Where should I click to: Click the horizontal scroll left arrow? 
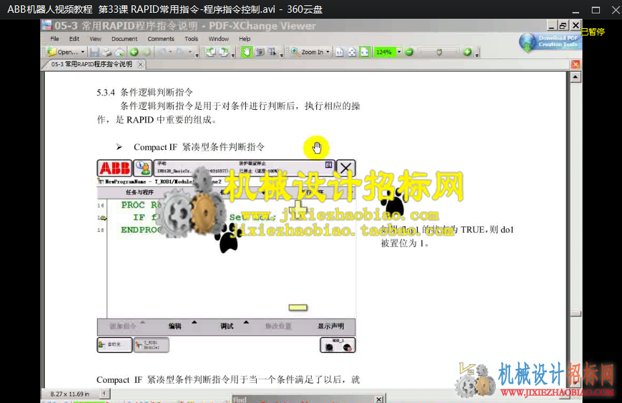pyautogui.click(x=105, y=394)
